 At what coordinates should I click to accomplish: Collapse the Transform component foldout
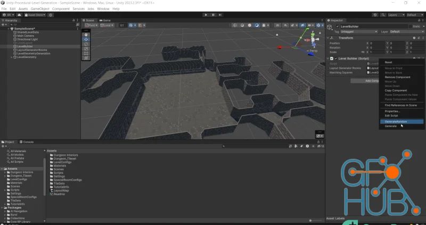328,38
